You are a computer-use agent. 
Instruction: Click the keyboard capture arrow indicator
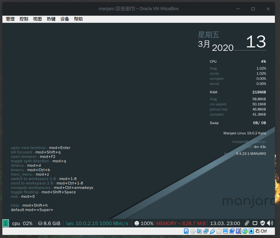251,231
